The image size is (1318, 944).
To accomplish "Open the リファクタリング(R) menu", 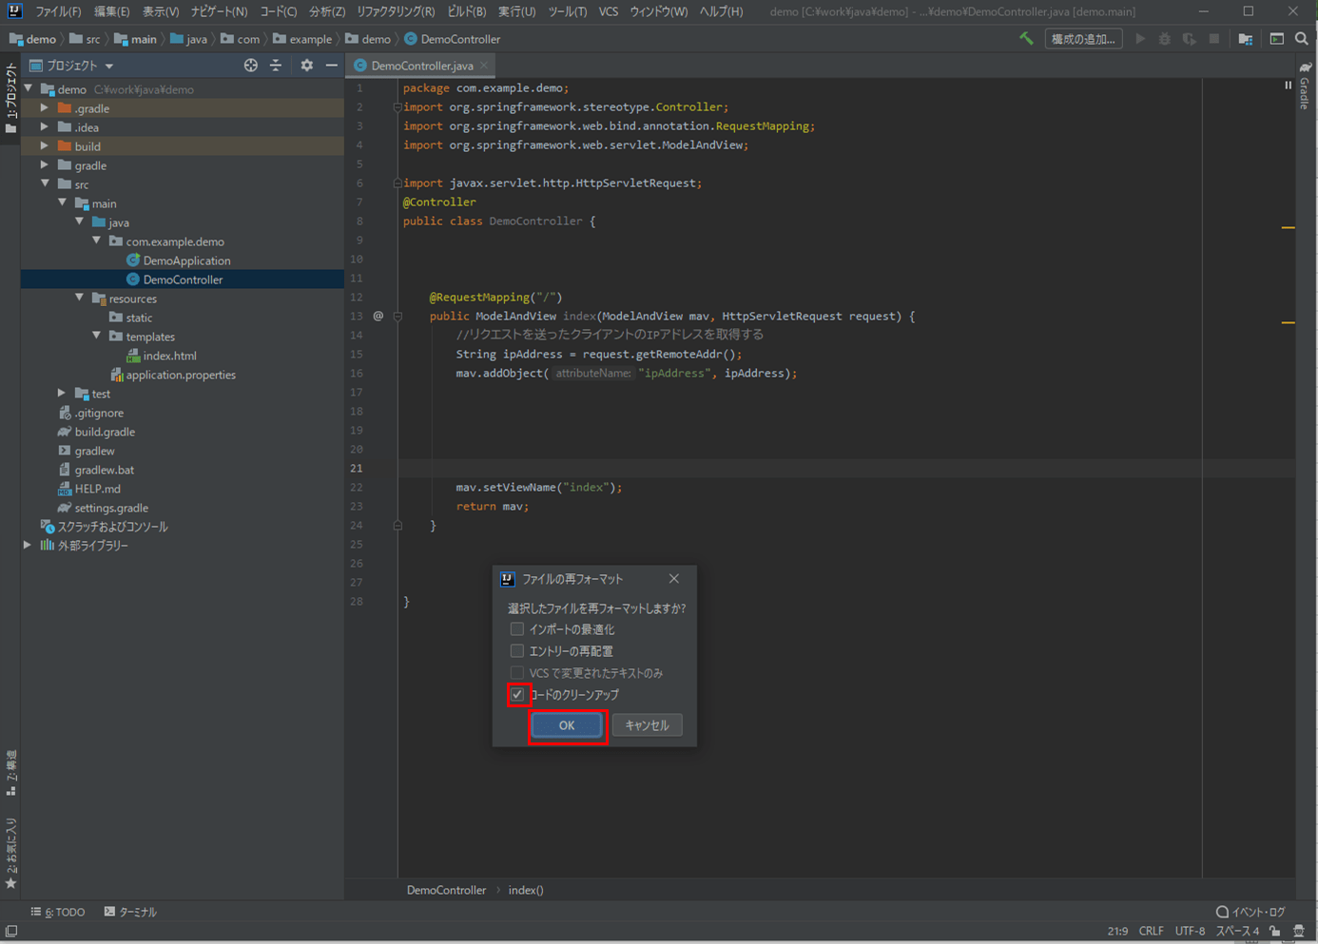I will coord(395,11).
